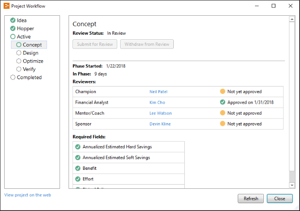The image size is (300, 211).
Task: Click checkmark next to Benefit field
Action: (78, 168)
